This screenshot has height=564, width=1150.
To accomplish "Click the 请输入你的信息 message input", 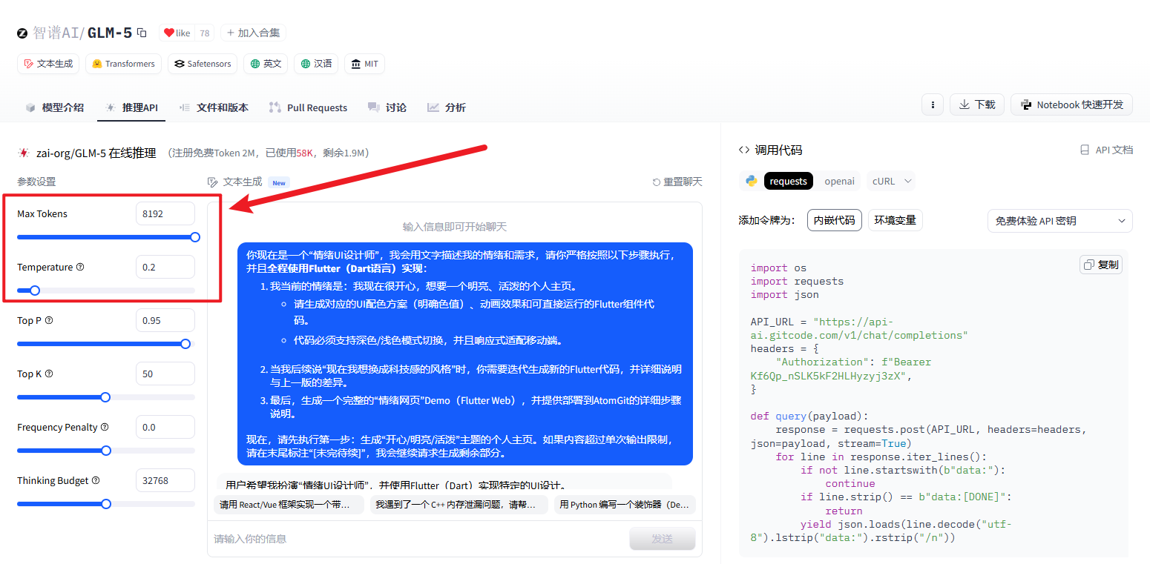I will (x=419, y=539).
